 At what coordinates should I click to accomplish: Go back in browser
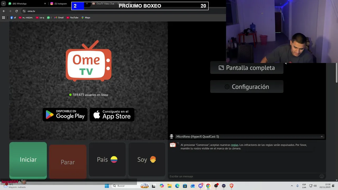(4, 11)
